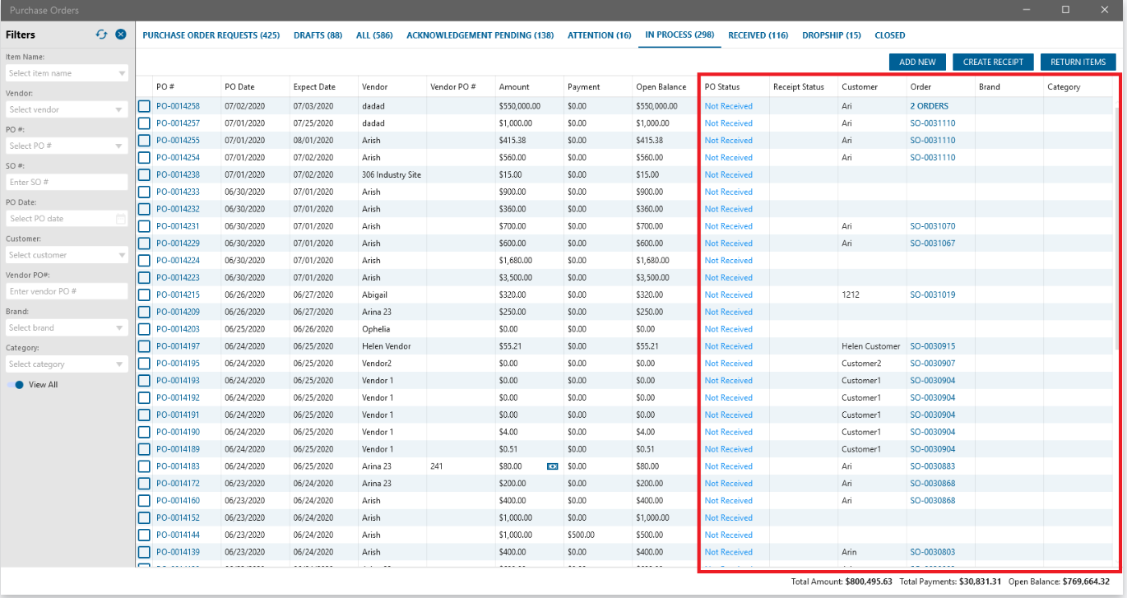The width and height of the screenshot is (1127, 598).
Task: Click the "241" vendor PO cell
Action: [x=437, y=466]
